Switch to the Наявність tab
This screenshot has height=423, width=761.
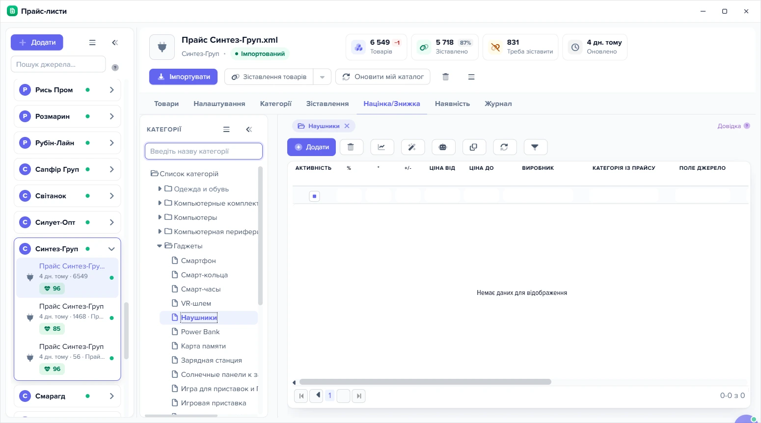pos(452,104)
